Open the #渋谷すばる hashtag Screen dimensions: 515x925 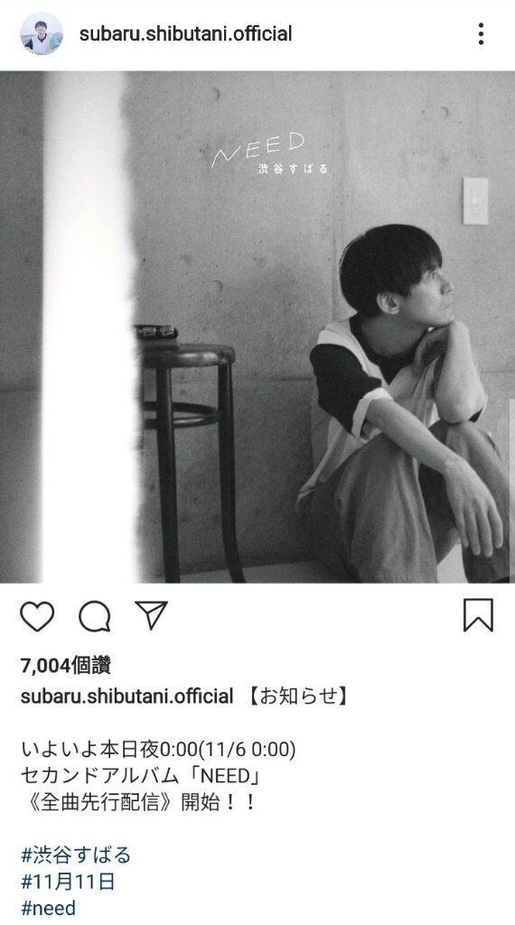pos(76,855)
